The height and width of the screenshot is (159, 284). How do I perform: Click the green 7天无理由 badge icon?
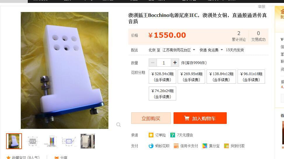click(x=173, y=135)
